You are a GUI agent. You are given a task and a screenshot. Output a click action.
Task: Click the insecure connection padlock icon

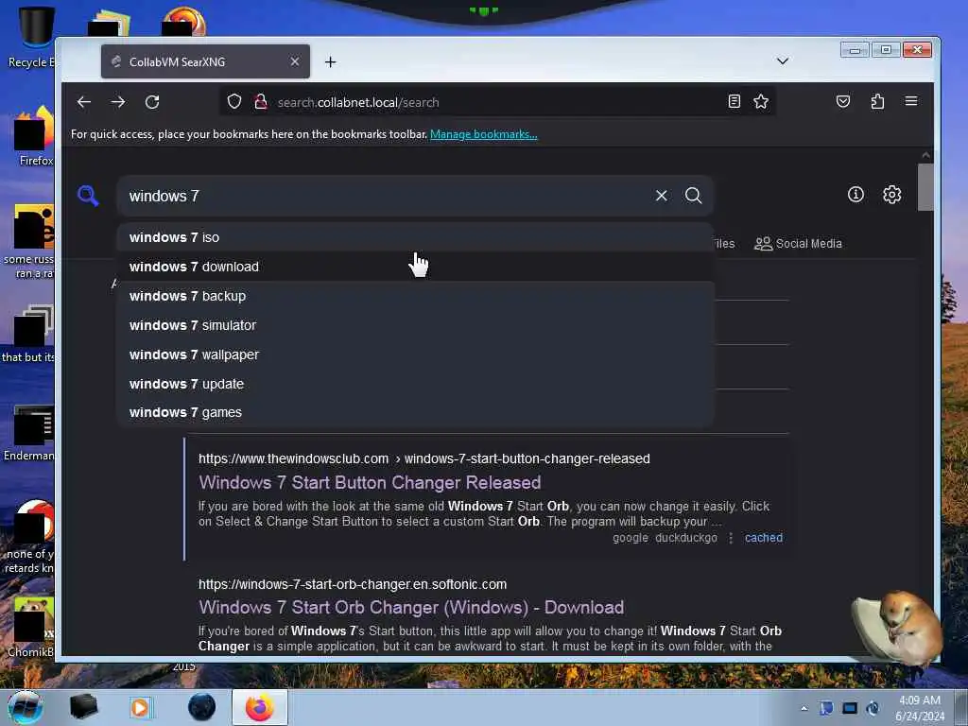pos(261,101)
